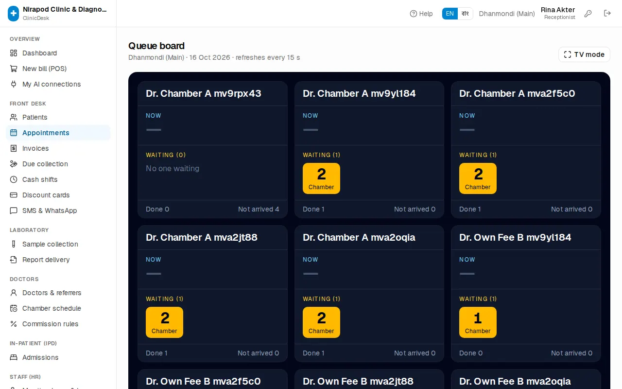The width and height of the screenshot is (622, 389).
Task: Switch language to EN
Action: 450,14
